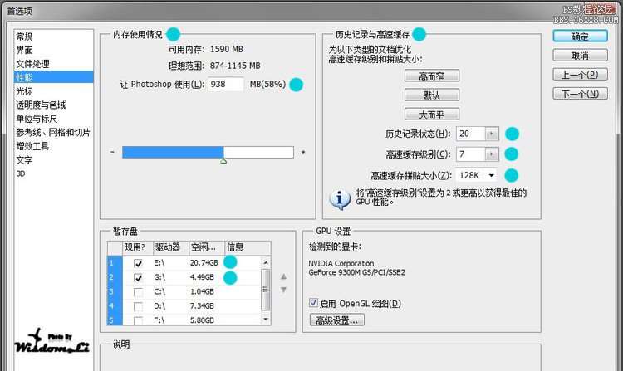This screenshot has height=371, width=623.
Task: Select scratch disk row number 1
Action: click(x=115, y=263)
